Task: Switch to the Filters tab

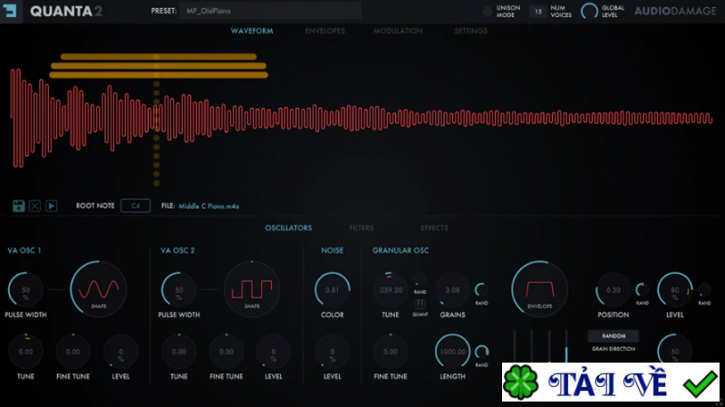Action: coord(361,228)
